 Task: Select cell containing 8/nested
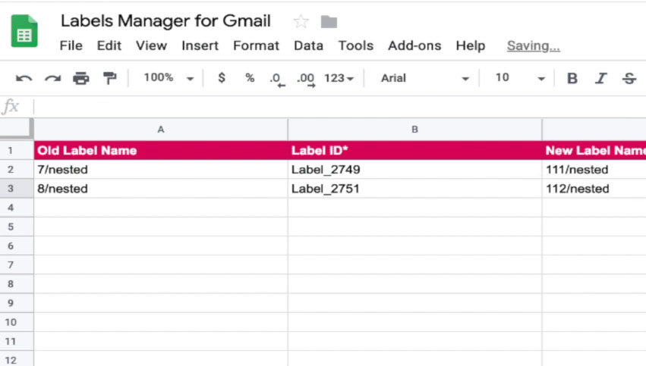[161, 189]
